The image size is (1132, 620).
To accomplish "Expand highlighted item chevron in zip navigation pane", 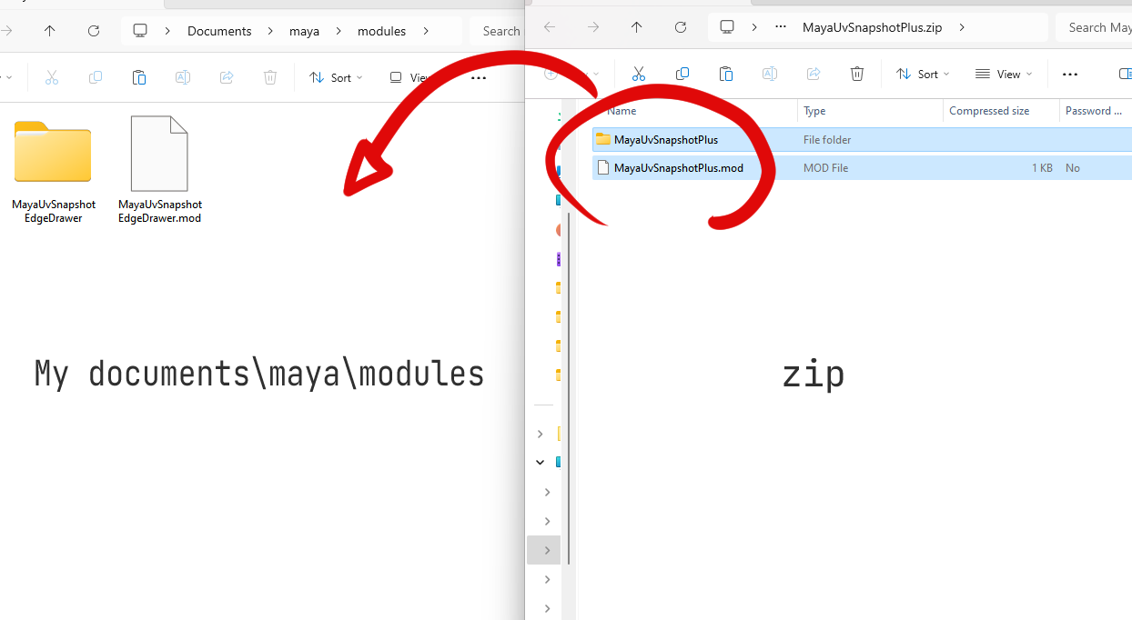I will point(547,550).
